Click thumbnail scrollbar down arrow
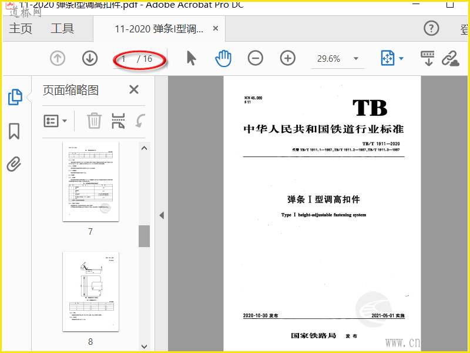 coord(144,347)
